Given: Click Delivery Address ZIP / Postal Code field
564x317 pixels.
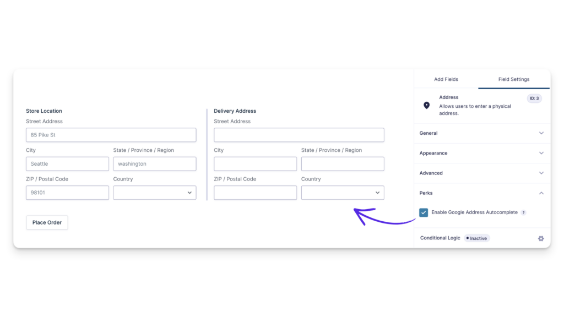Looking at the screenshot, I should pos(256,193).
